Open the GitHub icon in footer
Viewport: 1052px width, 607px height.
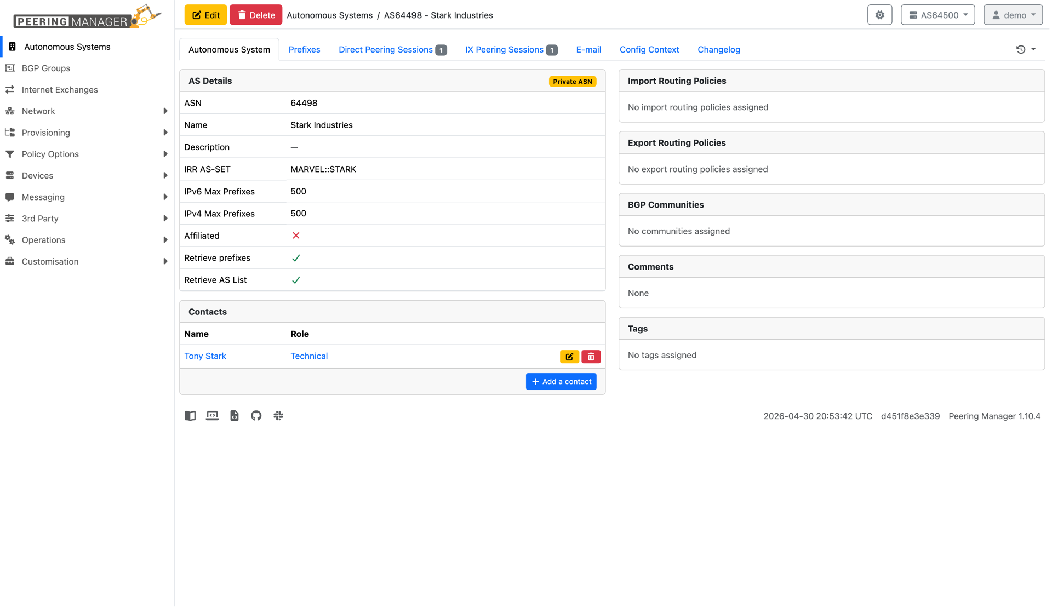(256, 416)
